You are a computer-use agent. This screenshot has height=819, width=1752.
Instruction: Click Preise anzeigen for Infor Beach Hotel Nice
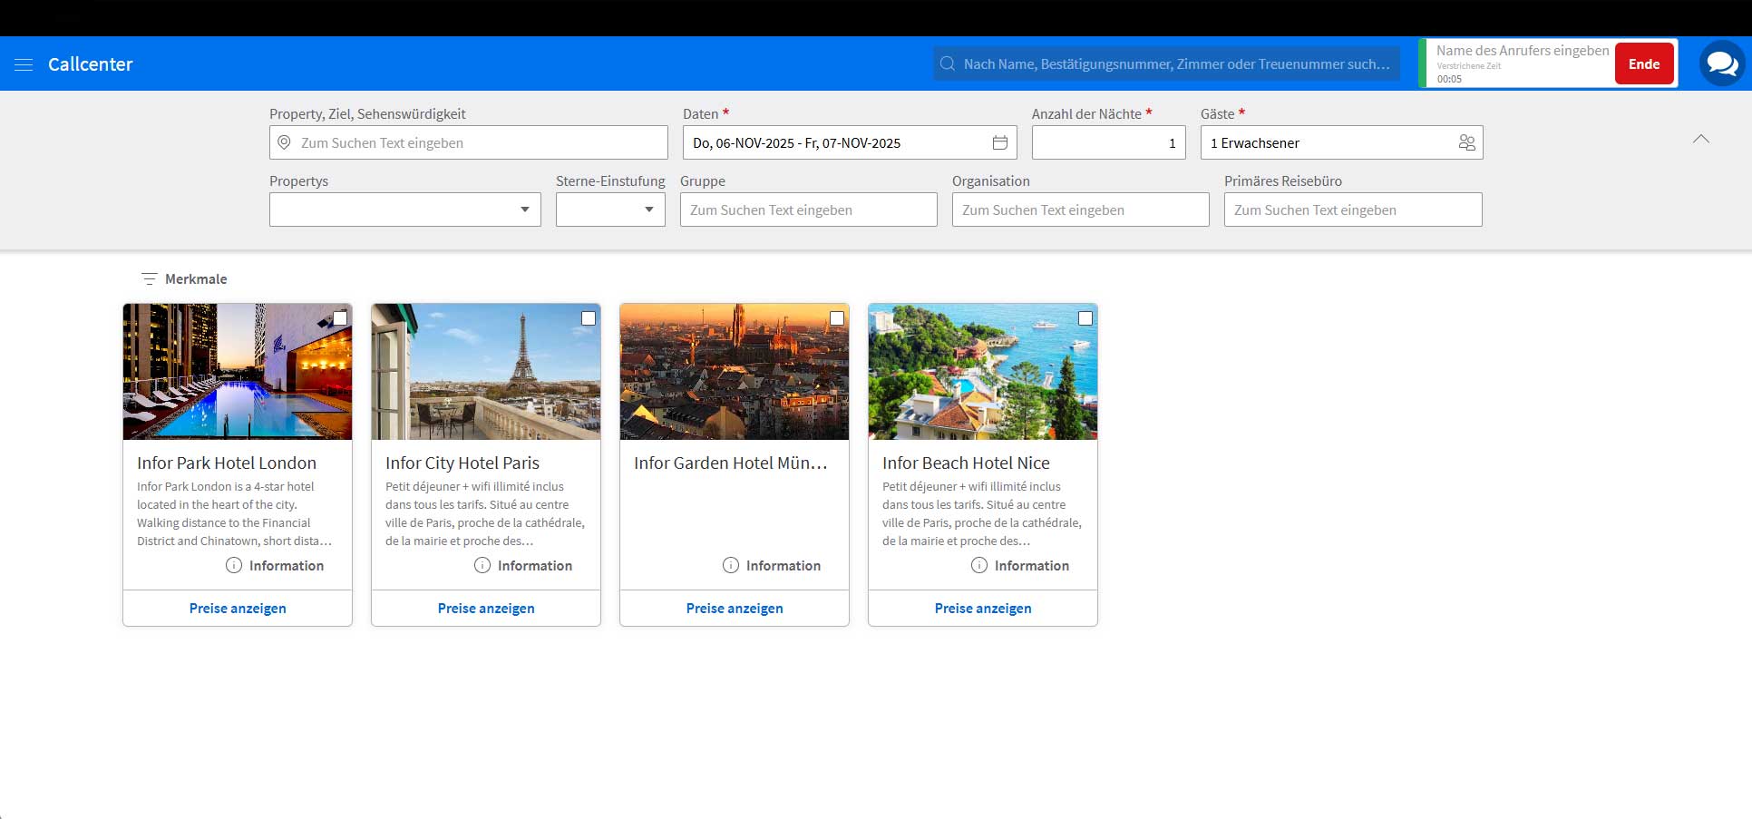tap(983, 609)
